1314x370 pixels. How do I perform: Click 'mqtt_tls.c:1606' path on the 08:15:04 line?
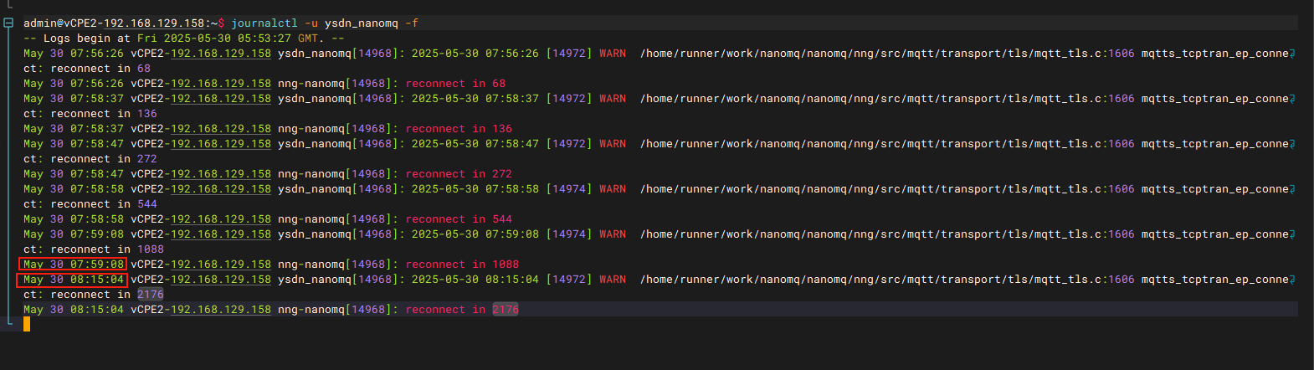point(1085,280)
